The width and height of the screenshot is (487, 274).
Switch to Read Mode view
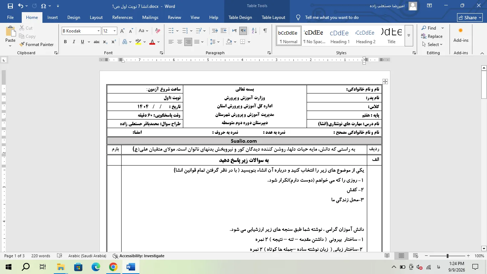(x=387, y=256)
